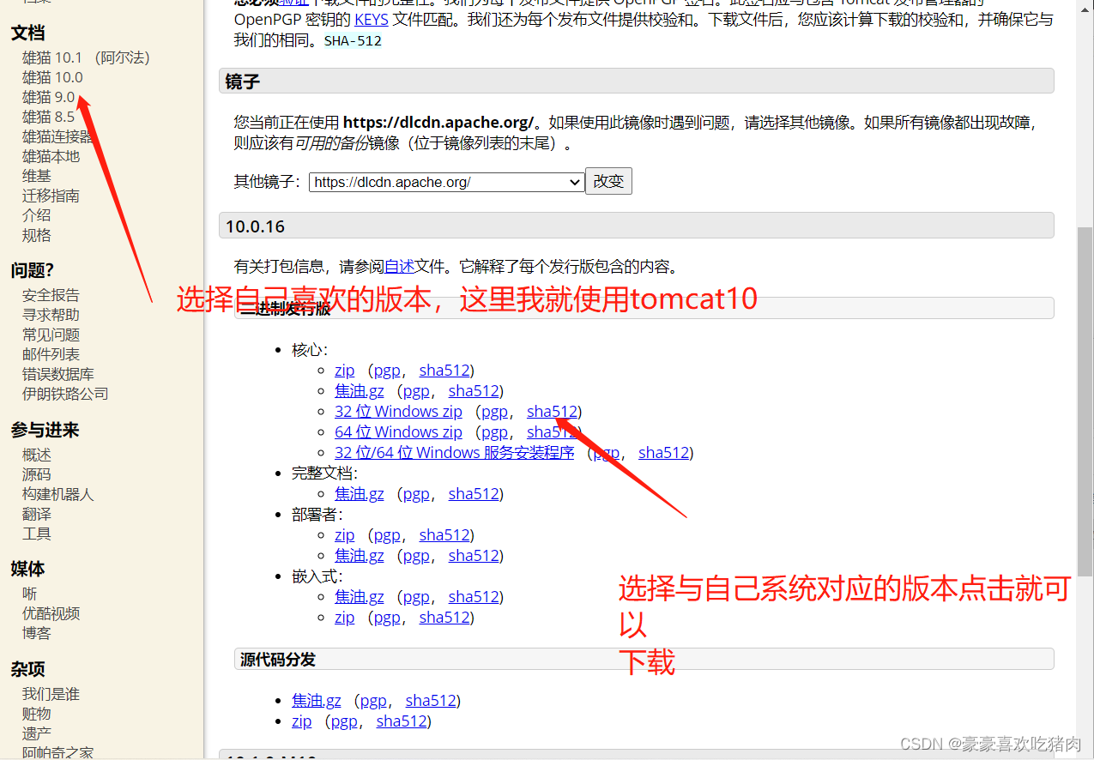This screenshot has width=1094, height=760.
Task: Open 概述 under 参与进来
Action: (37, 455)
